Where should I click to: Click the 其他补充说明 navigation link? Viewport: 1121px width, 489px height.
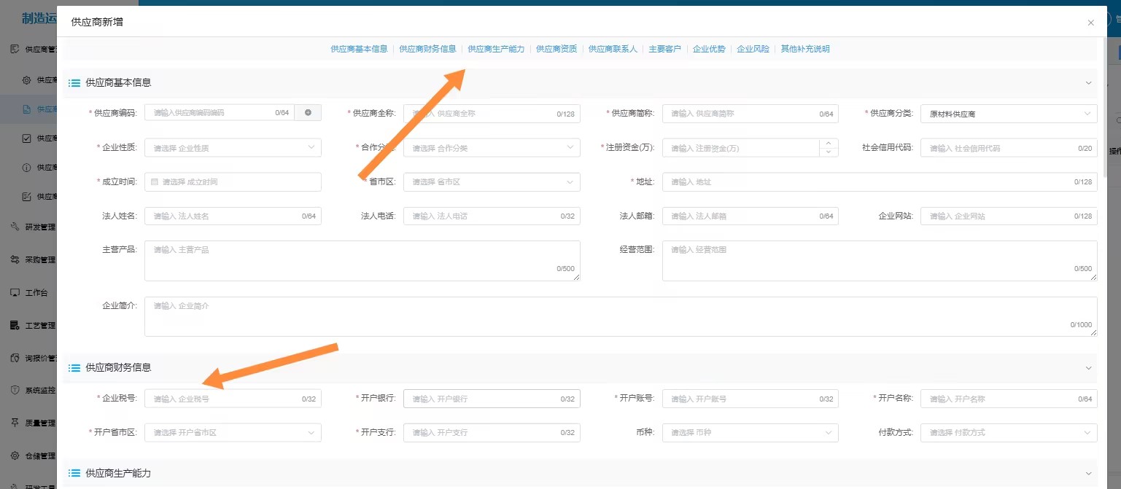[x=805, y=49]
